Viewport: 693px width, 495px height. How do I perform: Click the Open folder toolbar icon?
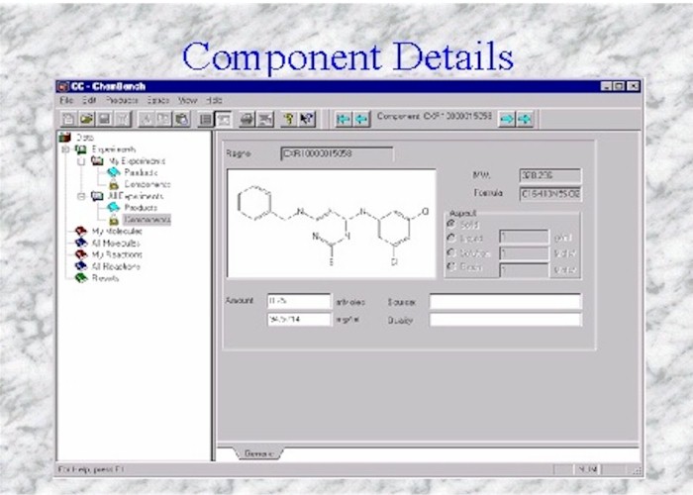click(87, 119)
